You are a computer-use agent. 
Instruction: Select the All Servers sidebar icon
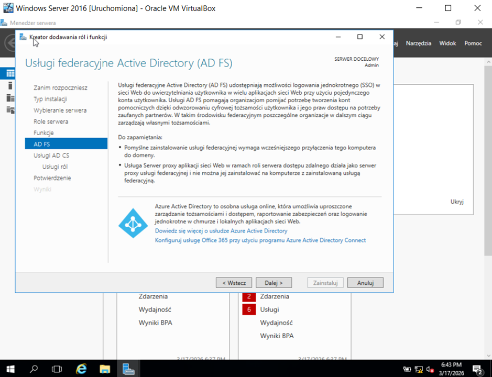(10, 97)
